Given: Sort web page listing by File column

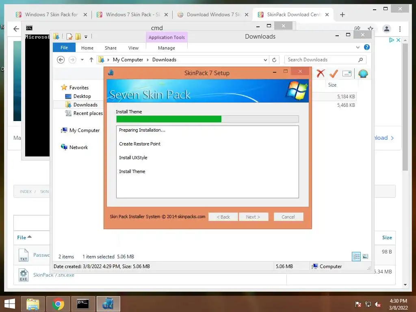Looking at the screenshot, I should pos(24,237).
